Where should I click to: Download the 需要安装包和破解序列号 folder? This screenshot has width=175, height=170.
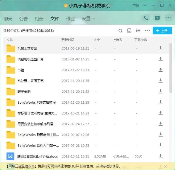click(161, 124)
